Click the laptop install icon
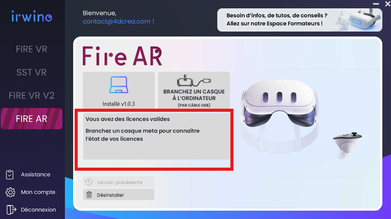 pyautogui.click(x=119, y=85)
